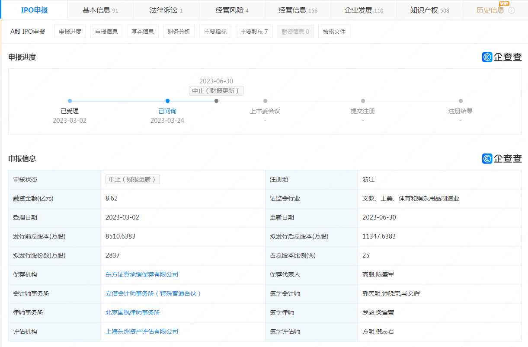
Task: Click the 企查查 logo beside 申报进度
Action: click(x=502, y=57)
